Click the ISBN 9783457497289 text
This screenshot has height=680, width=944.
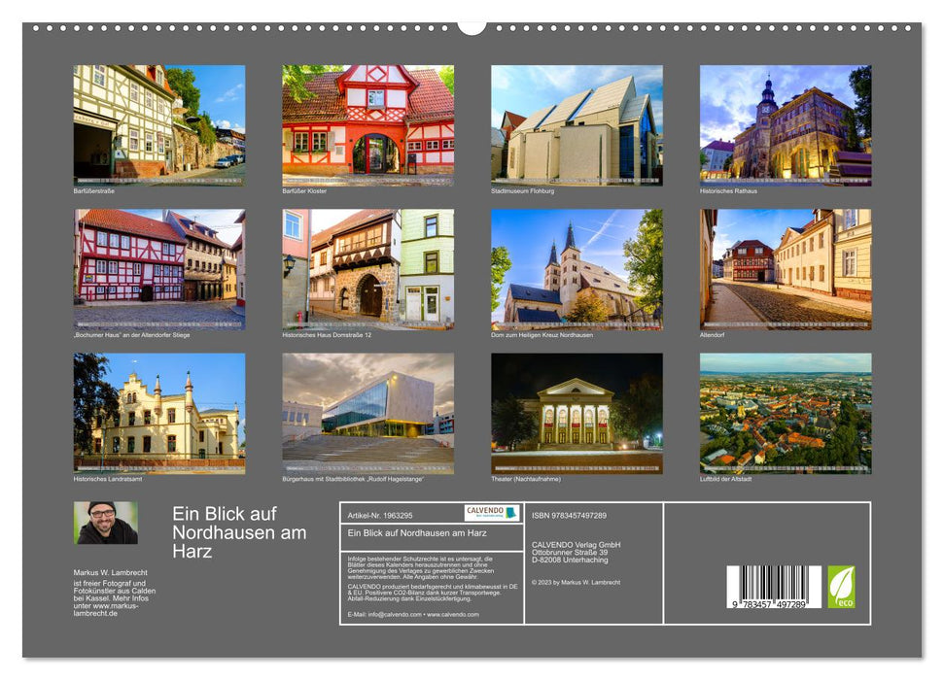(569, 515)
